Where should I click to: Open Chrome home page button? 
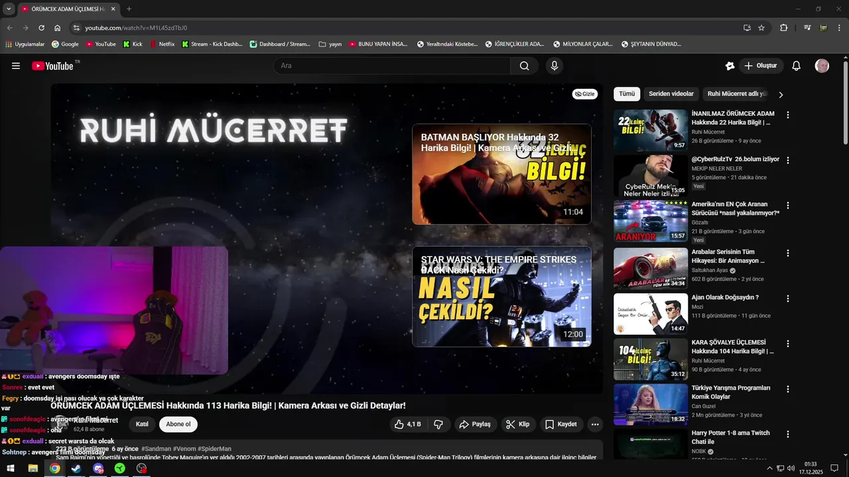pyautogui.click(x=58, y=28)
